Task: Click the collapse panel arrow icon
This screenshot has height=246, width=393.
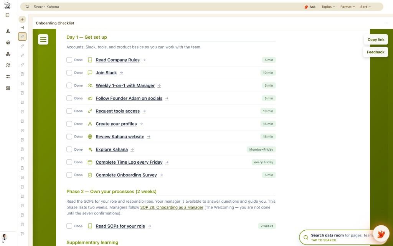Action: tap(22, 28)
